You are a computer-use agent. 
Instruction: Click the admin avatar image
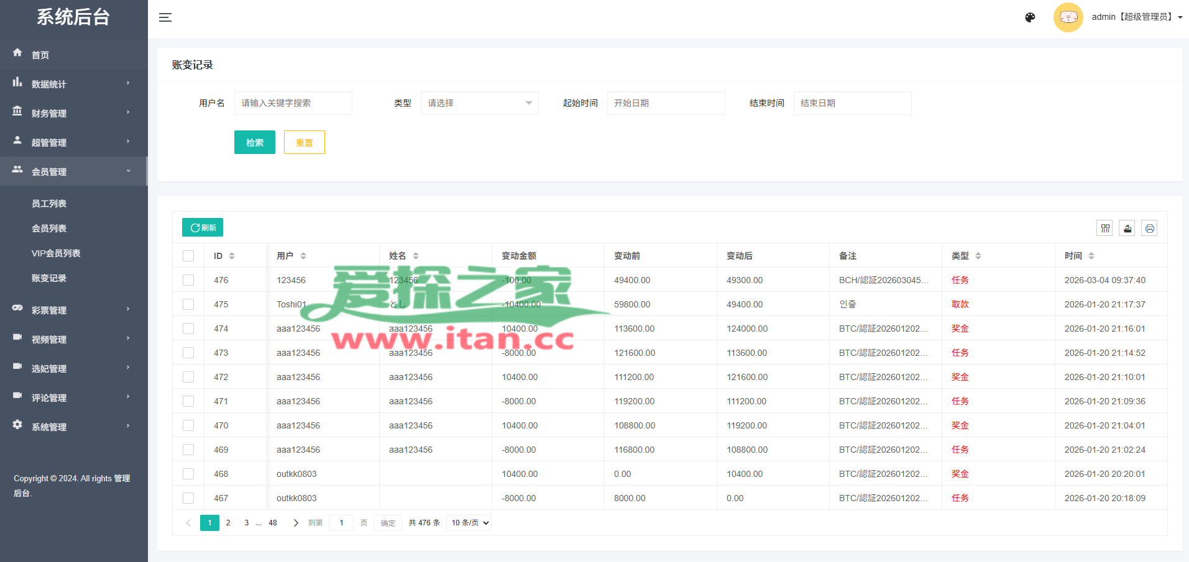tap(1068, 17)
